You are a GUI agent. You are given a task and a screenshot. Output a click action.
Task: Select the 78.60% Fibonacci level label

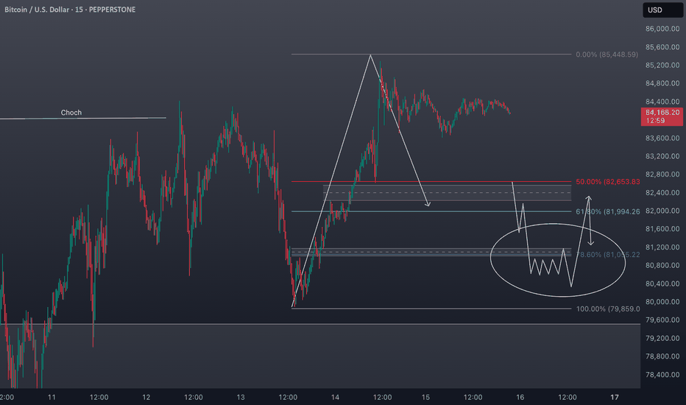pyautogui.click(x=608, y=254)
